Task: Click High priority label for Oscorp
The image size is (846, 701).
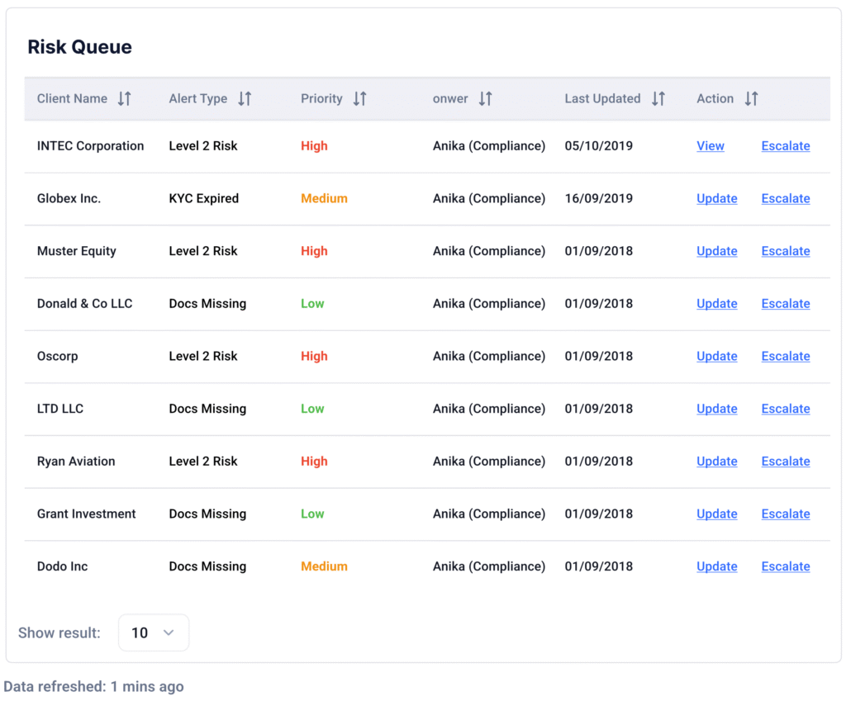Action: (314, 357)
